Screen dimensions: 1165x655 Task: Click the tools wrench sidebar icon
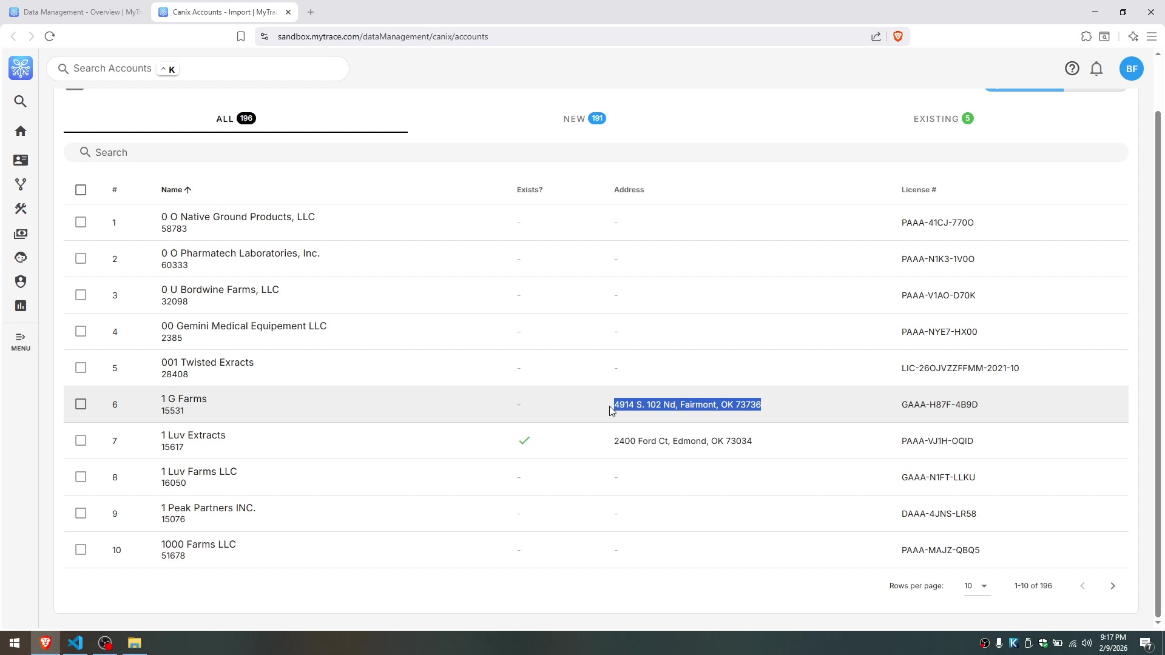point(21,209)
